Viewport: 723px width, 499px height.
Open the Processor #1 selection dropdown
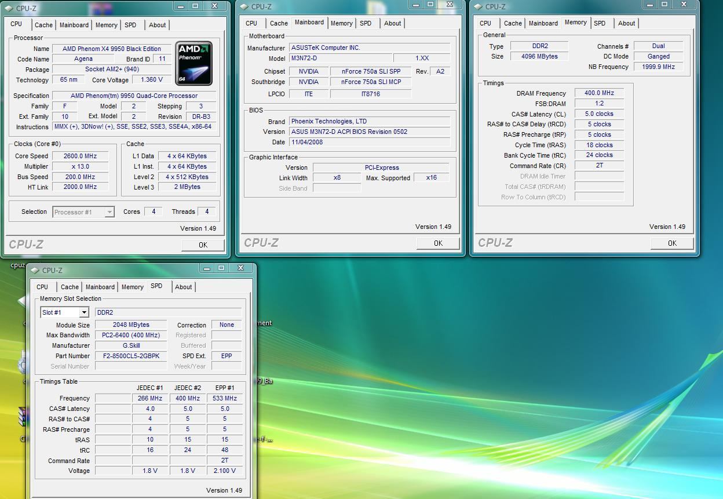click(109, 212)
